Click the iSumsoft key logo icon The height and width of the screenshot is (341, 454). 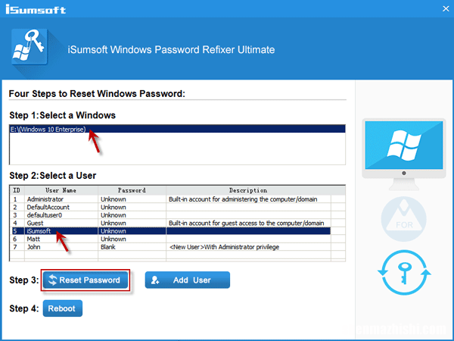click(31, 49)
